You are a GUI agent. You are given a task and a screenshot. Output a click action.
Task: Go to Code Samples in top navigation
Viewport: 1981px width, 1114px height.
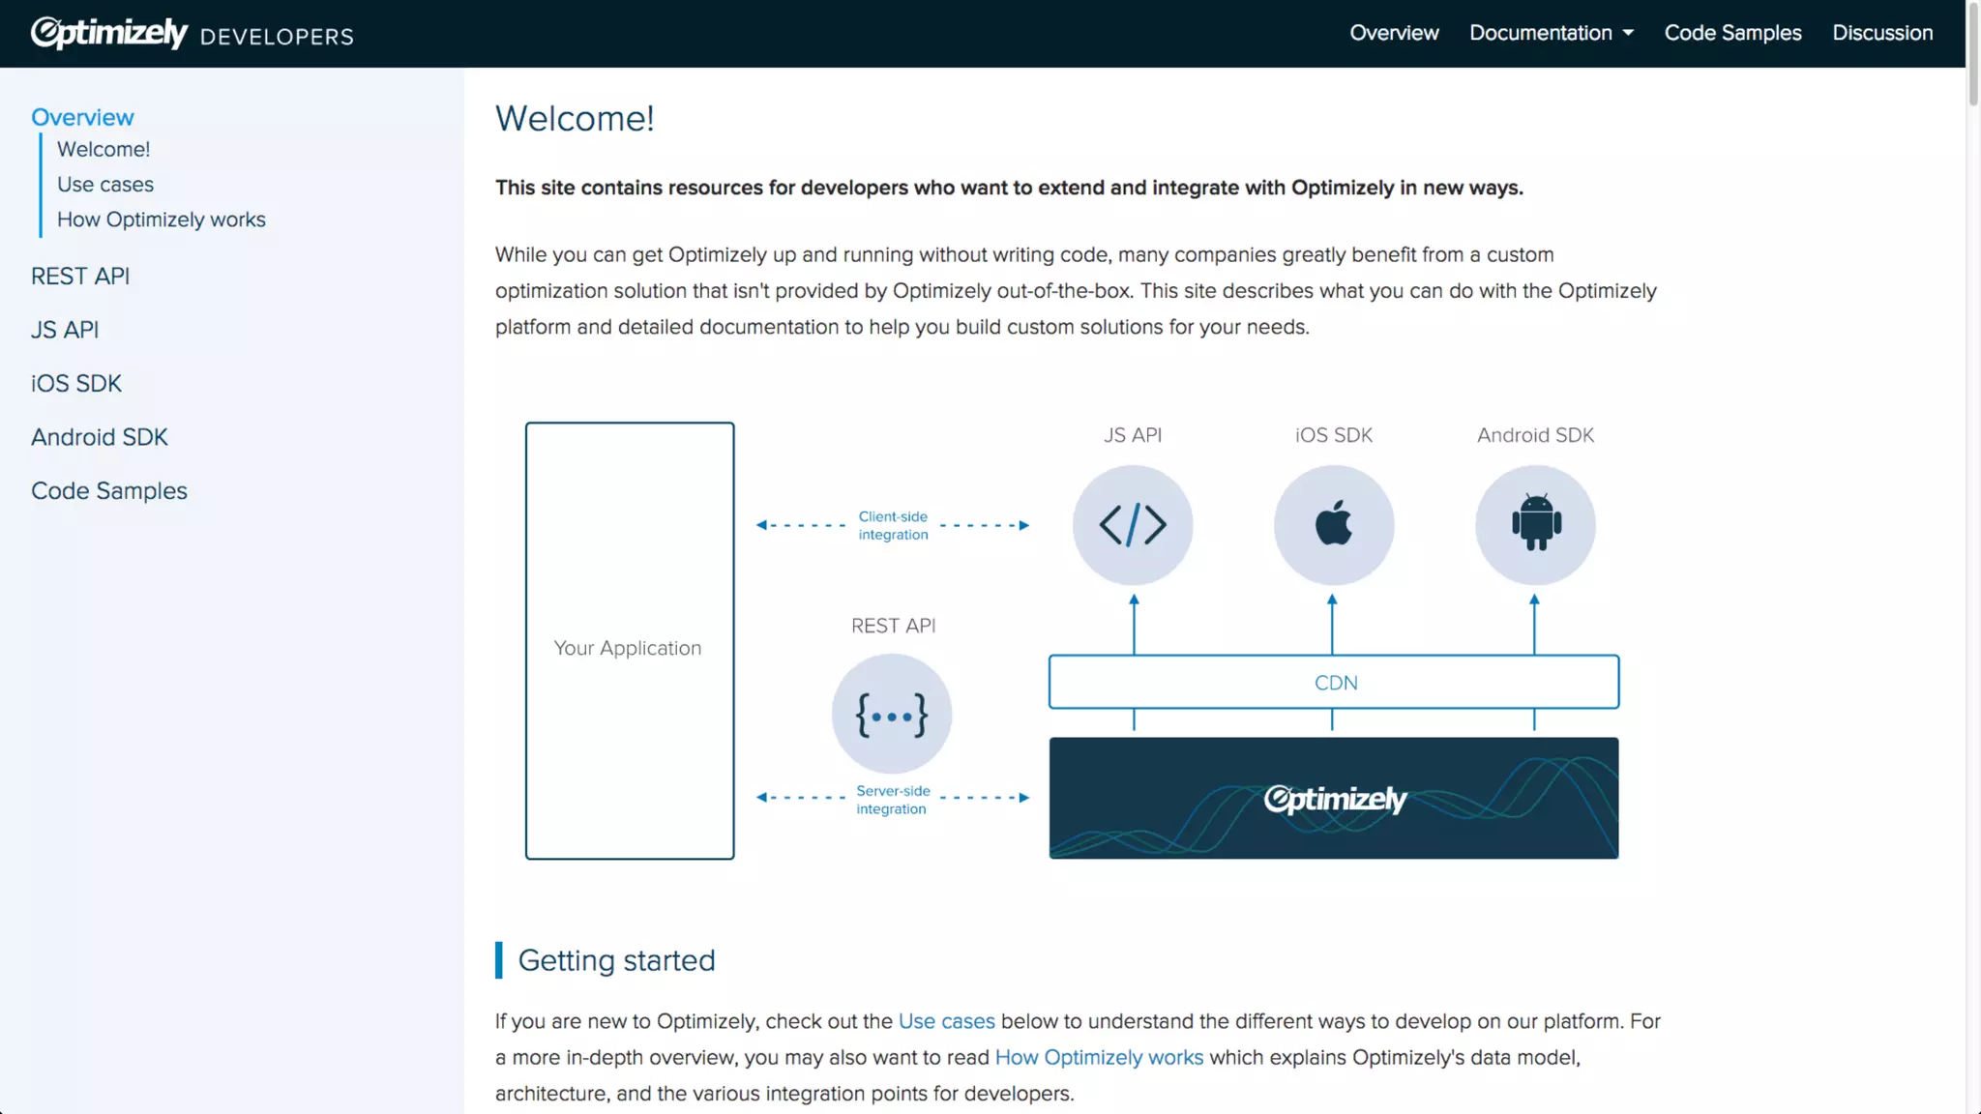(1732, 33)
